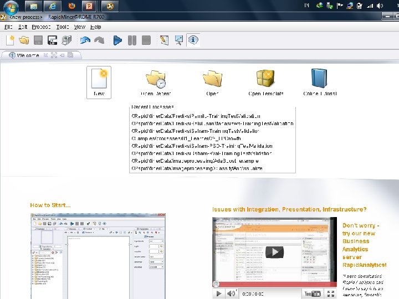Switch to Design perspective notepad icon

[x=165, y=40]
